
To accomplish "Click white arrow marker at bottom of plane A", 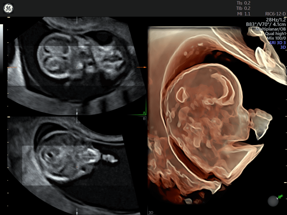I will click(77, 111).
